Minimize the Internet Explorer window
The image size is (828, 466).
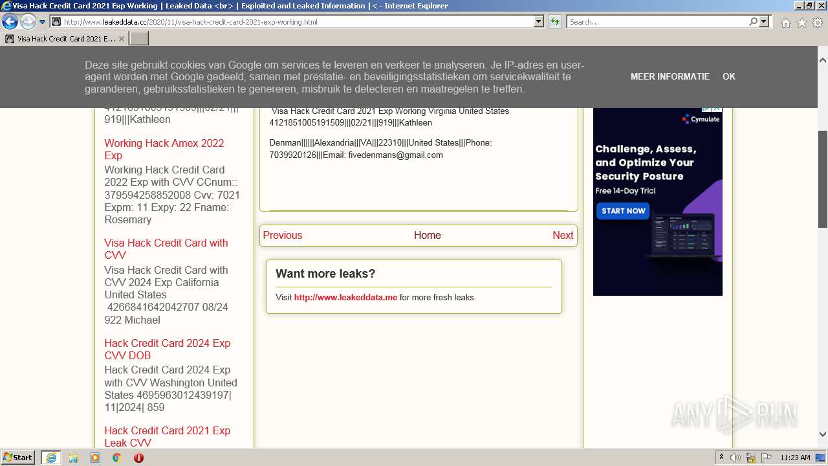pyautogui.click(x=798, y=6)
